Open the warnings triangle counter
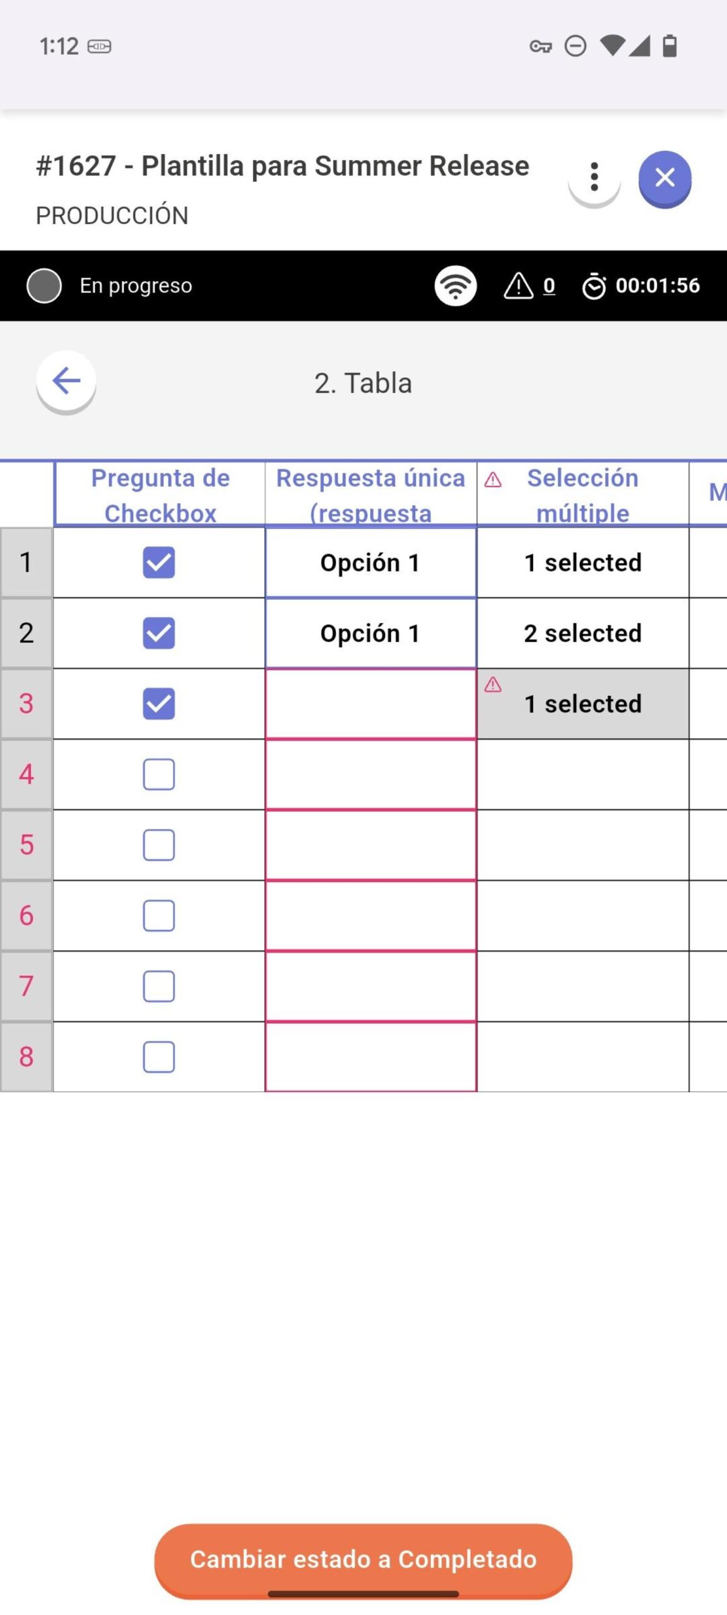 529,286
